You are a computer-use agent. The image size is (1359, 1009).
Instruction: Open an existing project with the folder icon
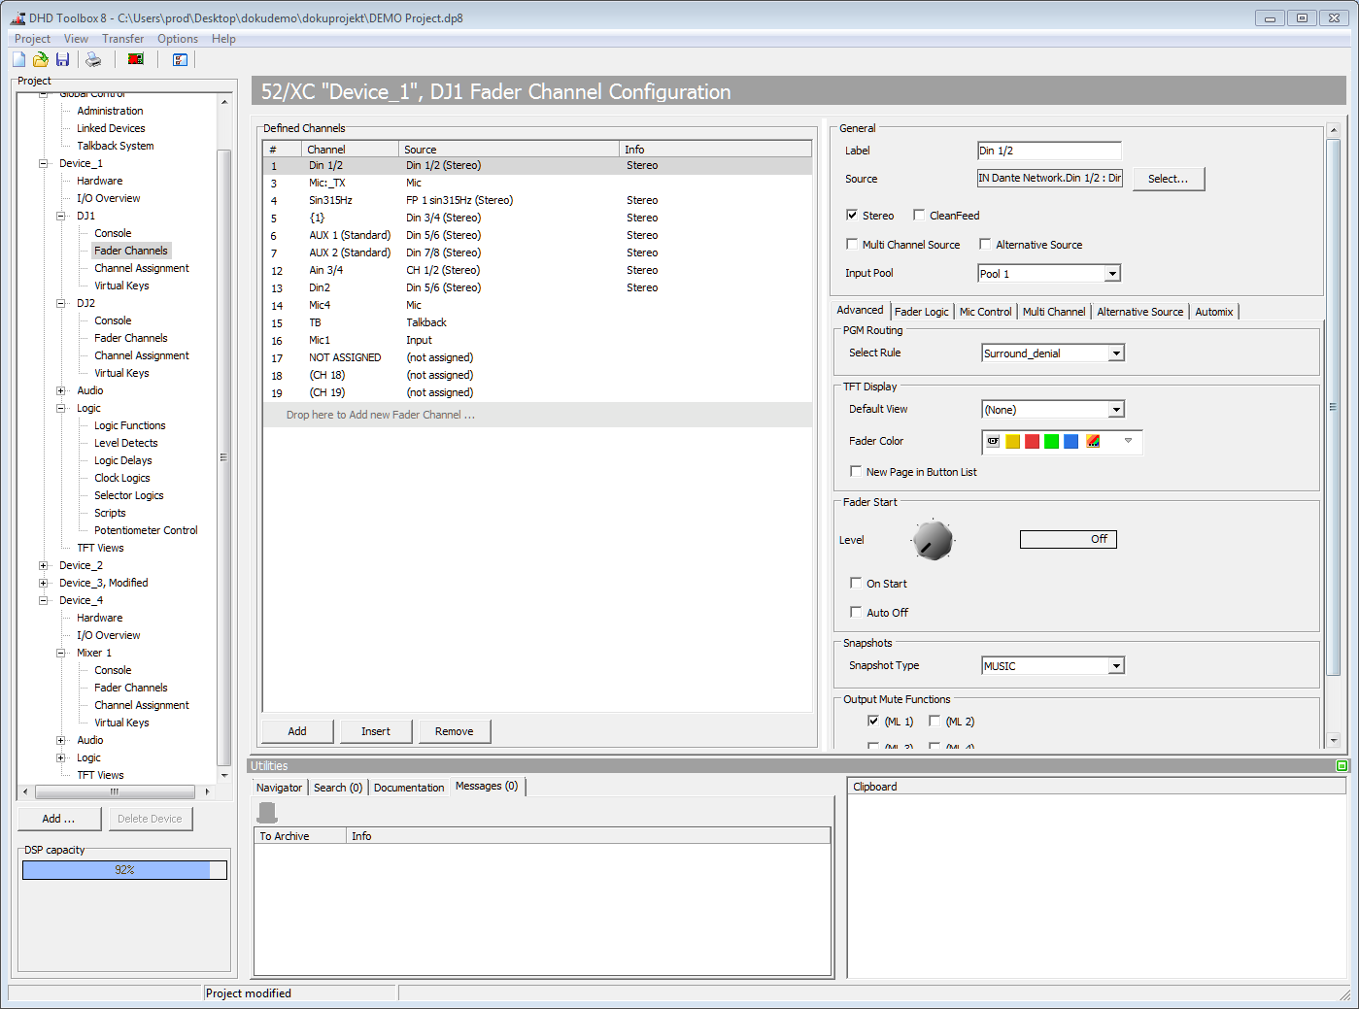[x=40, y=58]
